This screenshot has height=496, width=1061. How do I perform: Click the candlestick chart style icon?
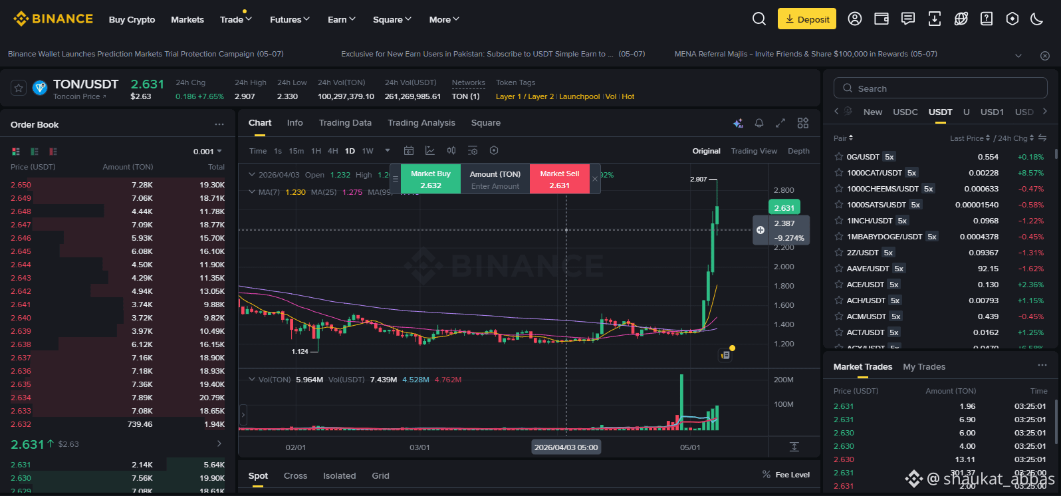451,151
